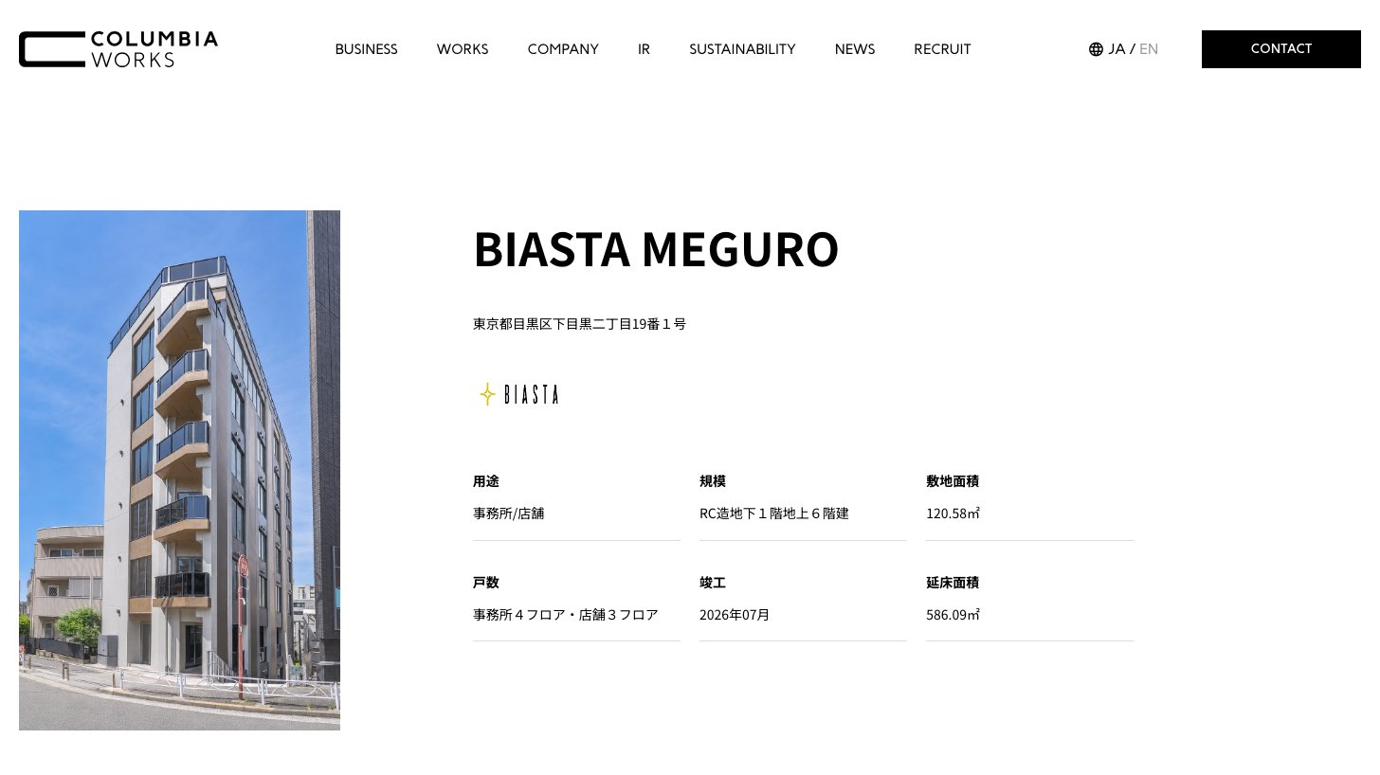
Task: Click the 竣工 label
Action: [x=713, y=583]
